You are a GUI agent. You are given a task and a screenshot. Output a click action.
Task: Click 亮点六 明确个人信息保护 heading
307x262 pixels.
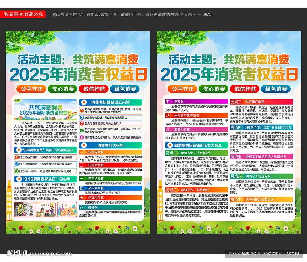click(x=261, y=176)
